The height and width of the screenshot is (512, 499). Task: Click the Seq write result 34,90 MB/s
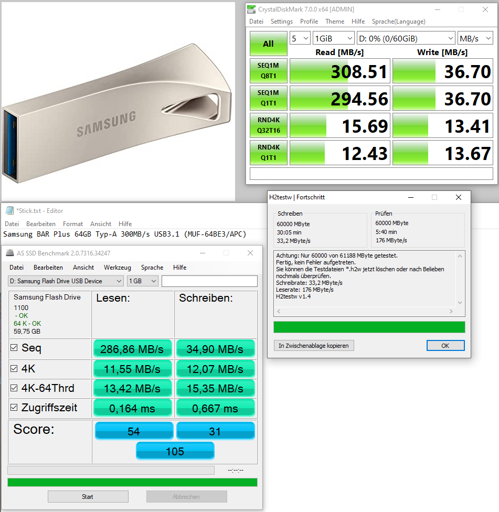215,349
